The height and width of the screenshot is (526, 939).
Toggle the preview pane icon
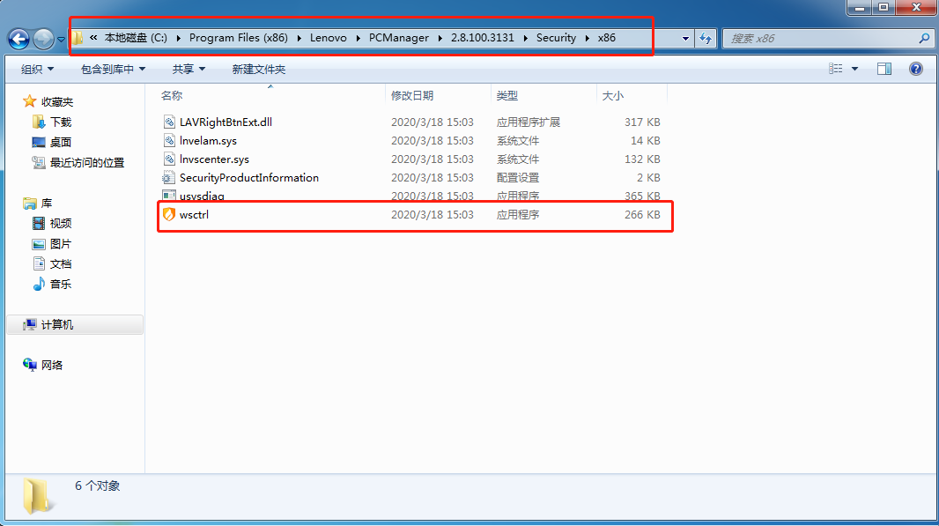[x=884, y=69]
